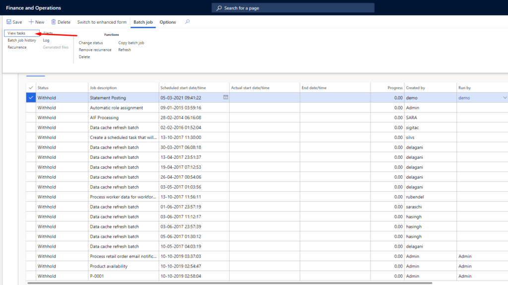Screen dimensions: 508x285
Task: Click the magnifier icon in action pane
Action: 187,22
